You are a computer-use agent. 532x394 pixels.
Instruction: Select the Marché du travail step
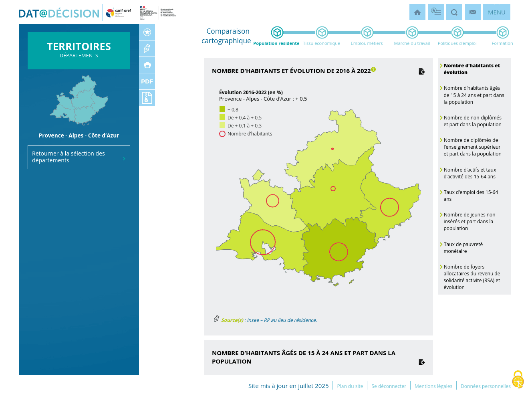(412, 32)
